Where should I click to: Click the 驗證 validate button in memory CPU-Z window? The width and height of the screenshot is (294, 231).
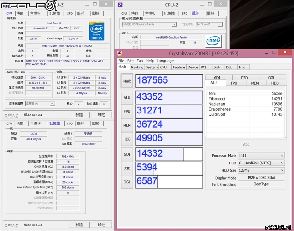79,225
